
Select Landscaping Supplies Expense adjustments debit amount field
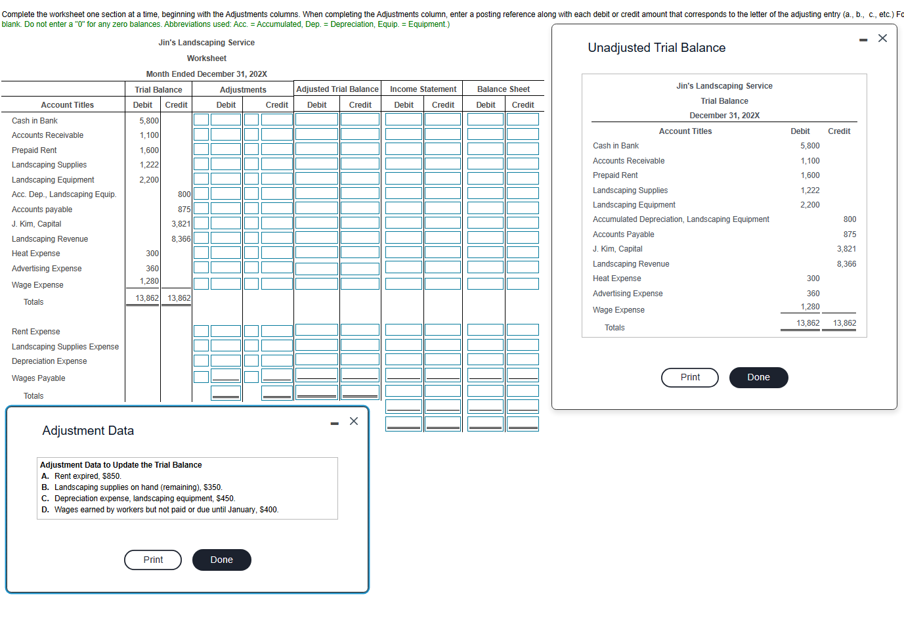click(x=226, y=345)
